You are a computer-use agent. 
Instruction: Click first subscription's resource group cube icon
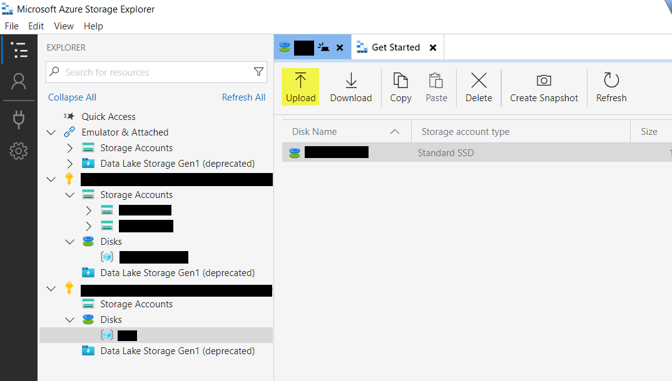pos(107,257)
